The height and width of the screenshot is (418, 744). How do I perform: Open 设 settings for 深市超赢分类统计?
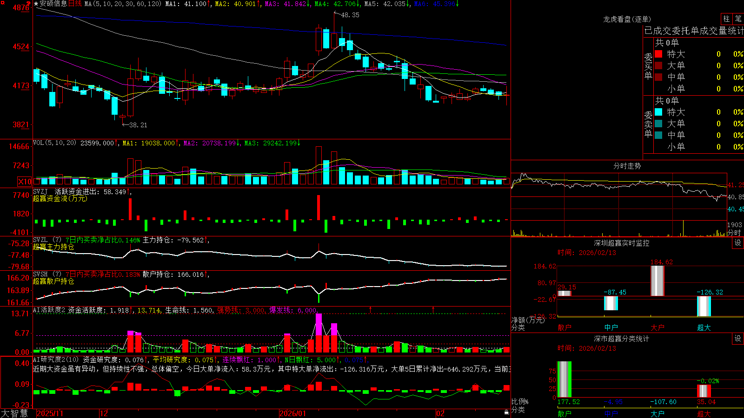[x=738, y=339]
